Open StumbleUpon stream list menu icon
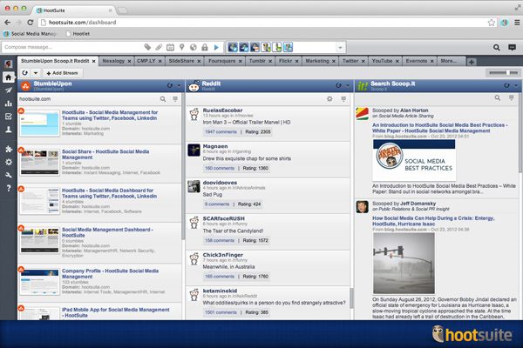This screenshot has width=523, height=348. coord(175,99)
